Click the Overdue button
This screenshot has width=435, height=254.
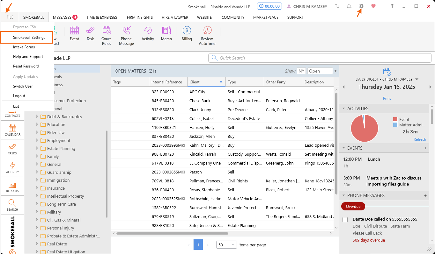[x=353, y=207]
